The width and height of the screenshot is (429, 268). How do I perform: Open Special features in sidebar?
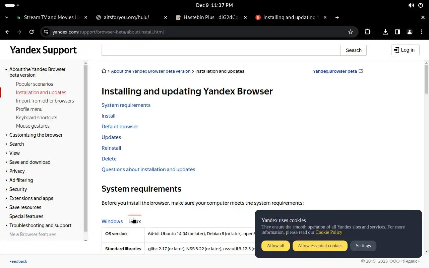click(26, 216)
